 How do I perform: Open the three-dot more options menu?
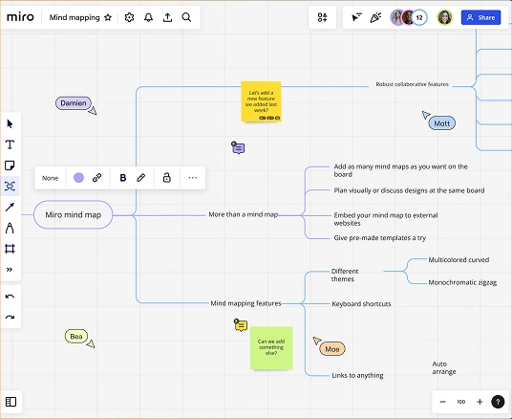tap(193, 178)
